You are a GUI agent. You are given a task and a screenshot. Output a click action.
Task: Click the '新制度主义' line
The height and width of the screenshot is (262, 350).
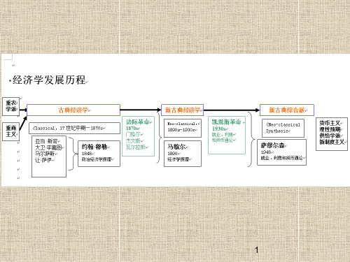pyautogui.click(x=332, y=142)
